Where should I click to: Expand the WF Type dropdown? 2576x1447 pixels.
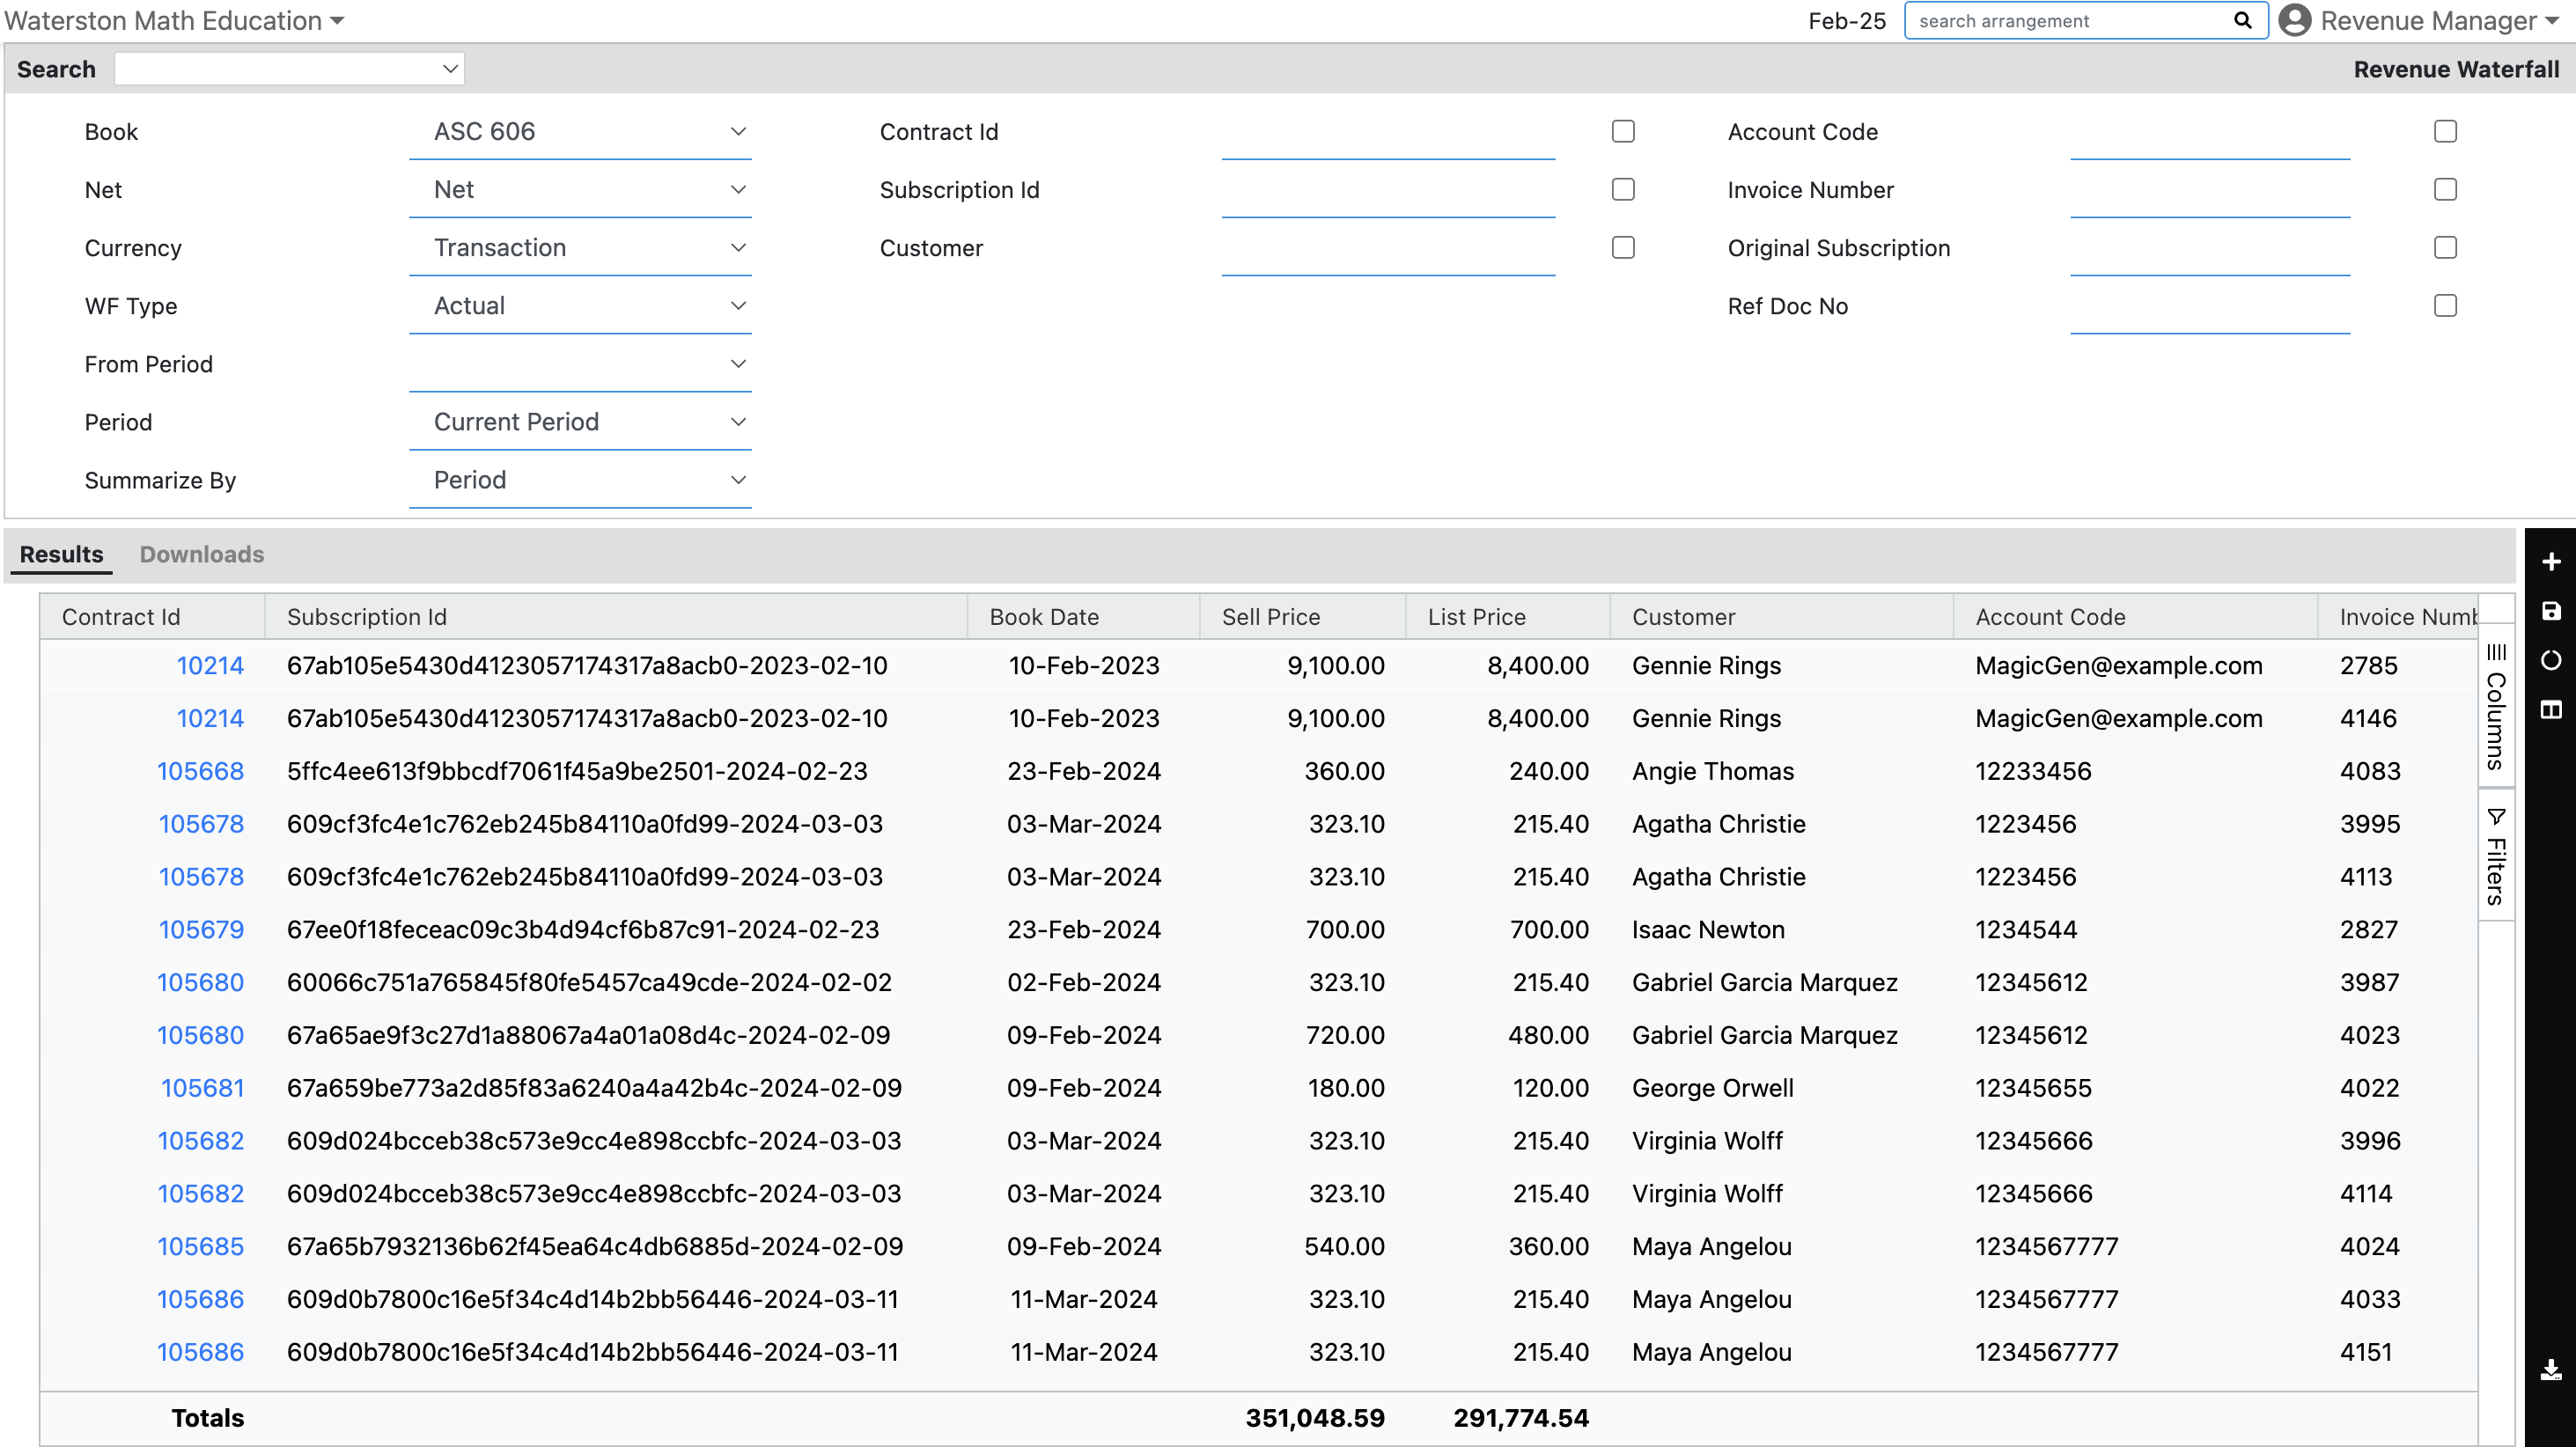click(x=580, y=306)
